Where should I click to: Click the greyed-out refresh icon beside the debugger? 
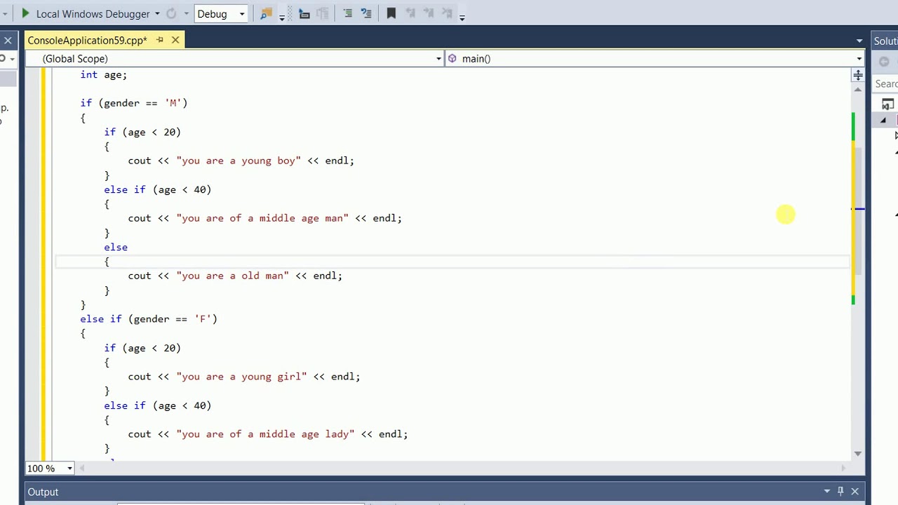171,13
